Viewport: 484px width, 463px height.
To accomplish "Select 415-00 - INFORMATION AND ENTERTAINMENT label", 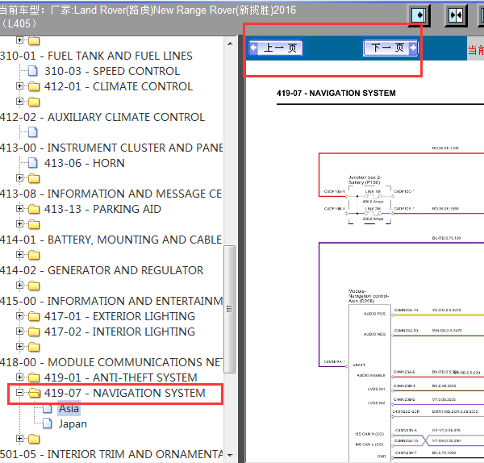I will [x=111, y=301].
